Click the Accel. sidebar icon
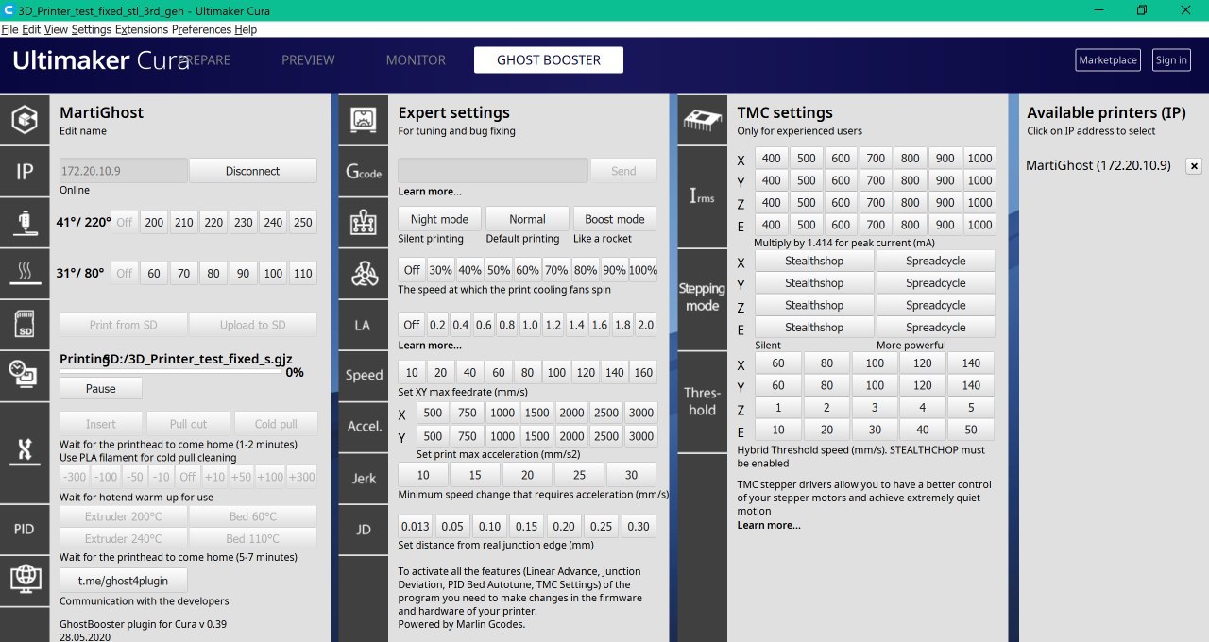The height and width of the screenshot is (642, 1209). [364, 426]
